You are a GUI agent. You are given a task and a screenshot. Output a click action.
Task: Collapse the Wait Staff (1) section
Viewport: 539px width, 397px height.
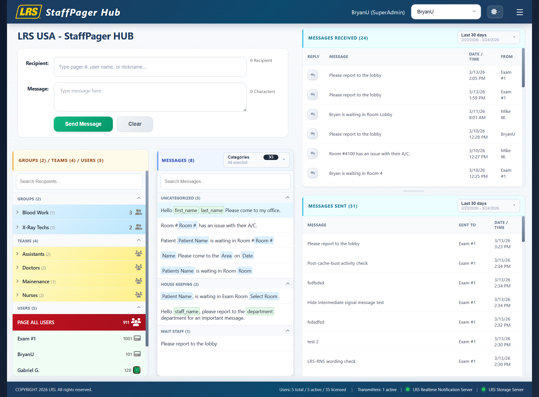pyautogui.click(x=288, y=331)
